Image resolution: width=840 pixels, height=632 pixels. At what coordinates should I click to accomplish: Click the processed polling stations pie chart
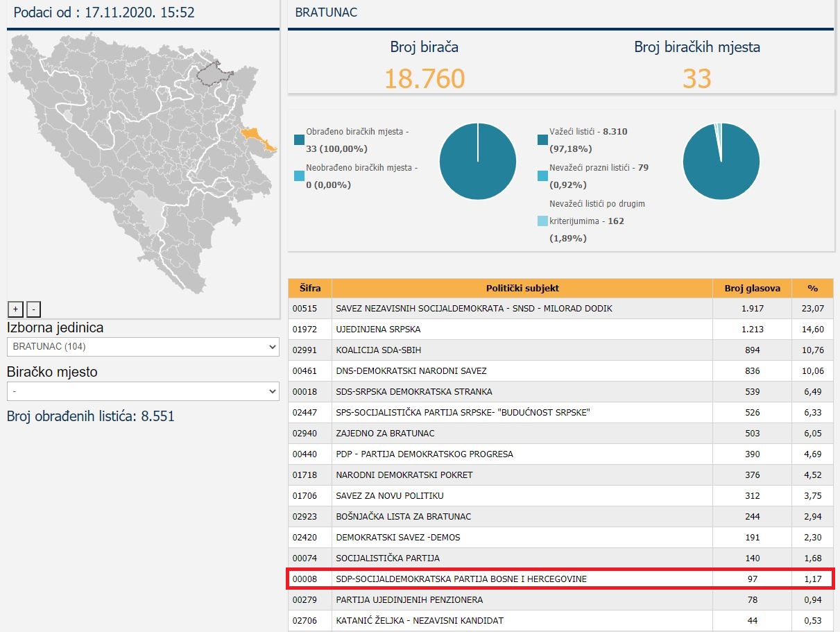tap(478, 161)
